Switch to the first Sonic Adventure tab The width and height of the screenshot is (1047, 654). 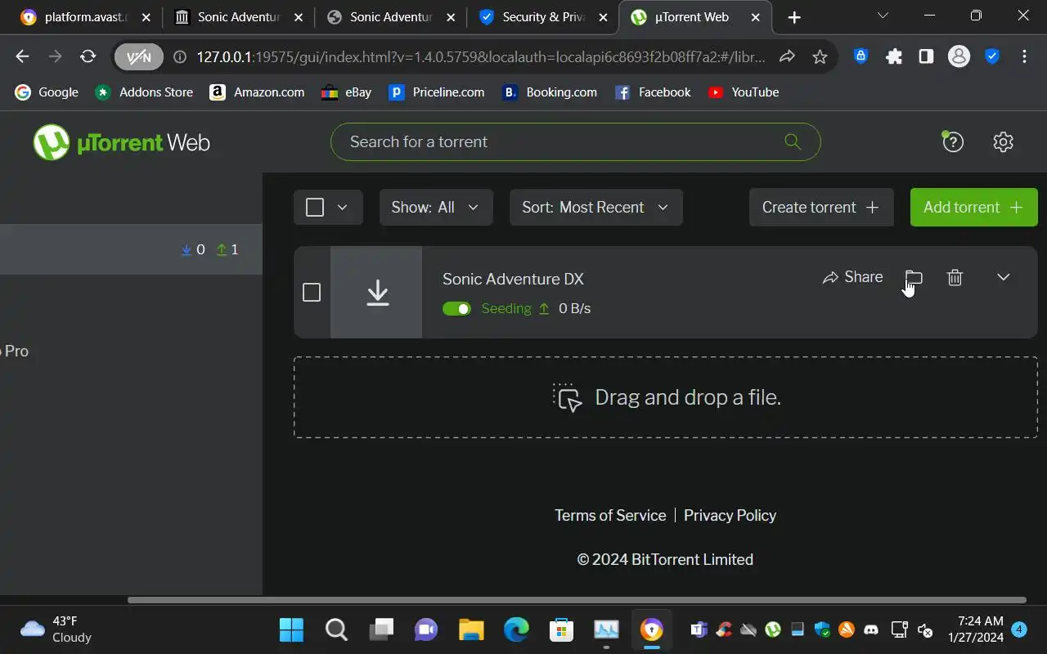238,16
